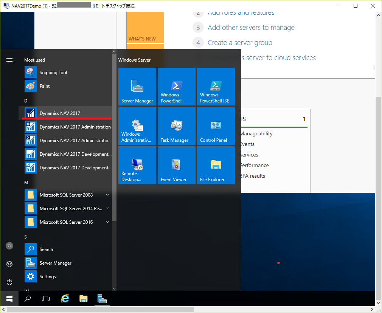
Task: Click the horizontal scrollbar right arrow
Action: coord(372,309)
